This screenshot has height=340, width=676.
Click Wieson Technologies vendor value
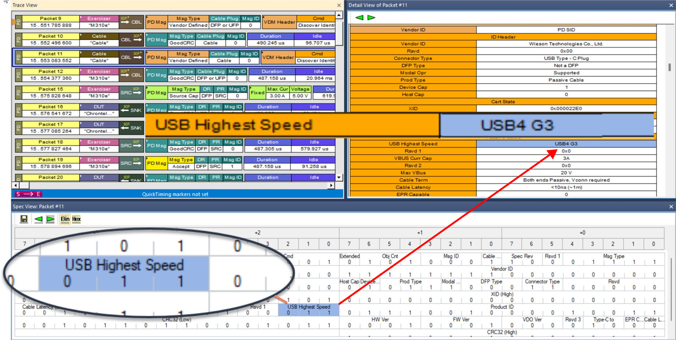click(566, 44)
